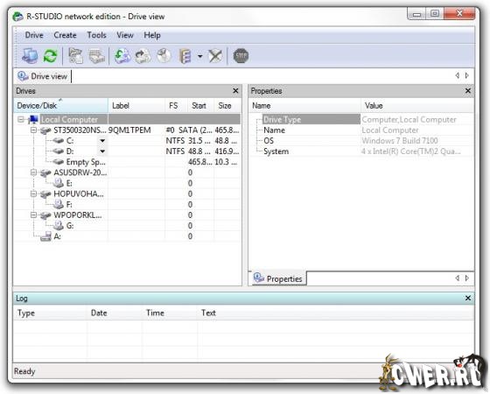Collapse the Local Computer tree node
This screenshot has height=394, width=490.
coord(21,119)
